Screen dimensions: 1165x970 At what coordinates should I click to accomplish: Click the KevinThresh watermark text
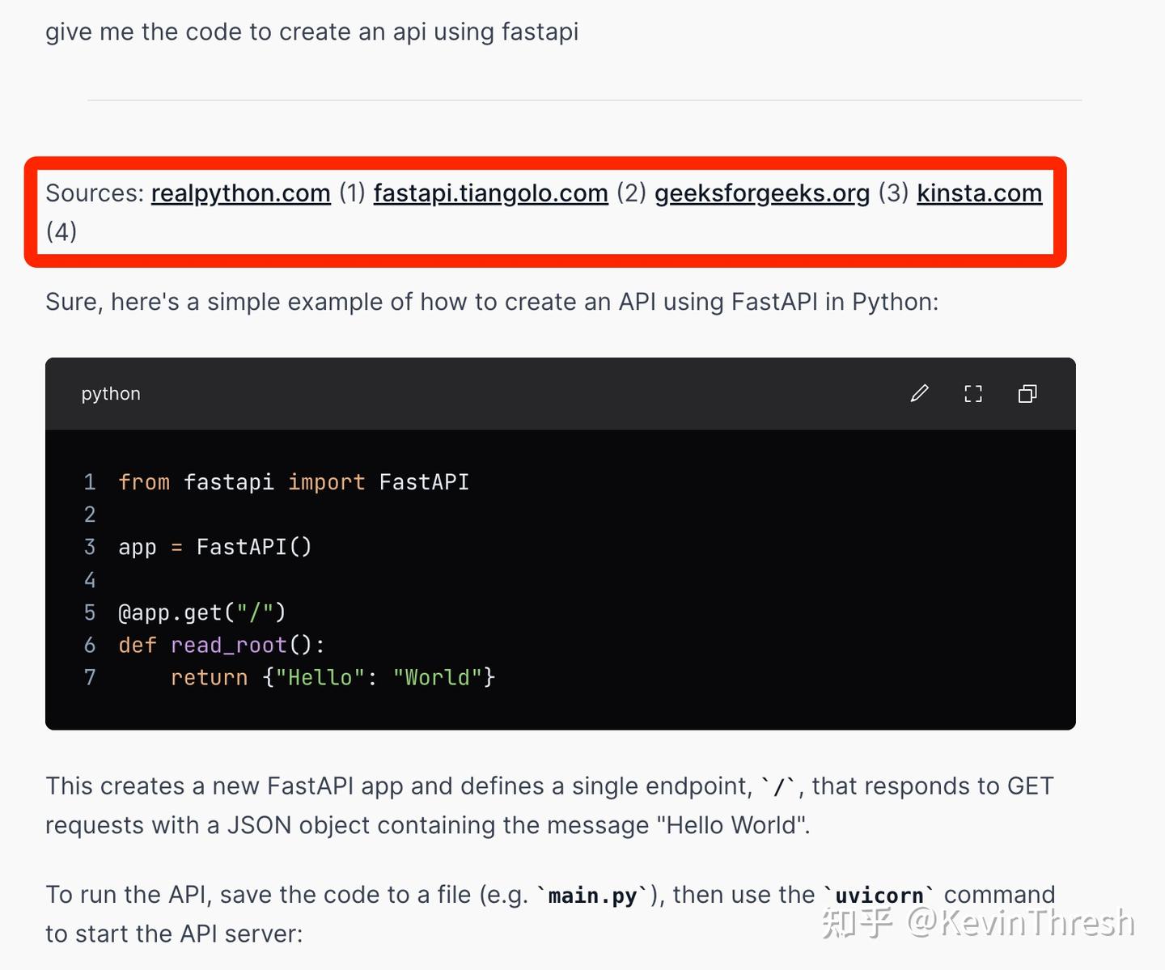pyautogui.click(x=1020, y=922)
